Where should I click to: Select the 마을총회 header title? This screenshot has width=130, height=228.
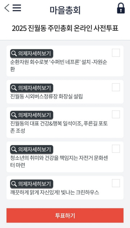(x=65, y=10)
